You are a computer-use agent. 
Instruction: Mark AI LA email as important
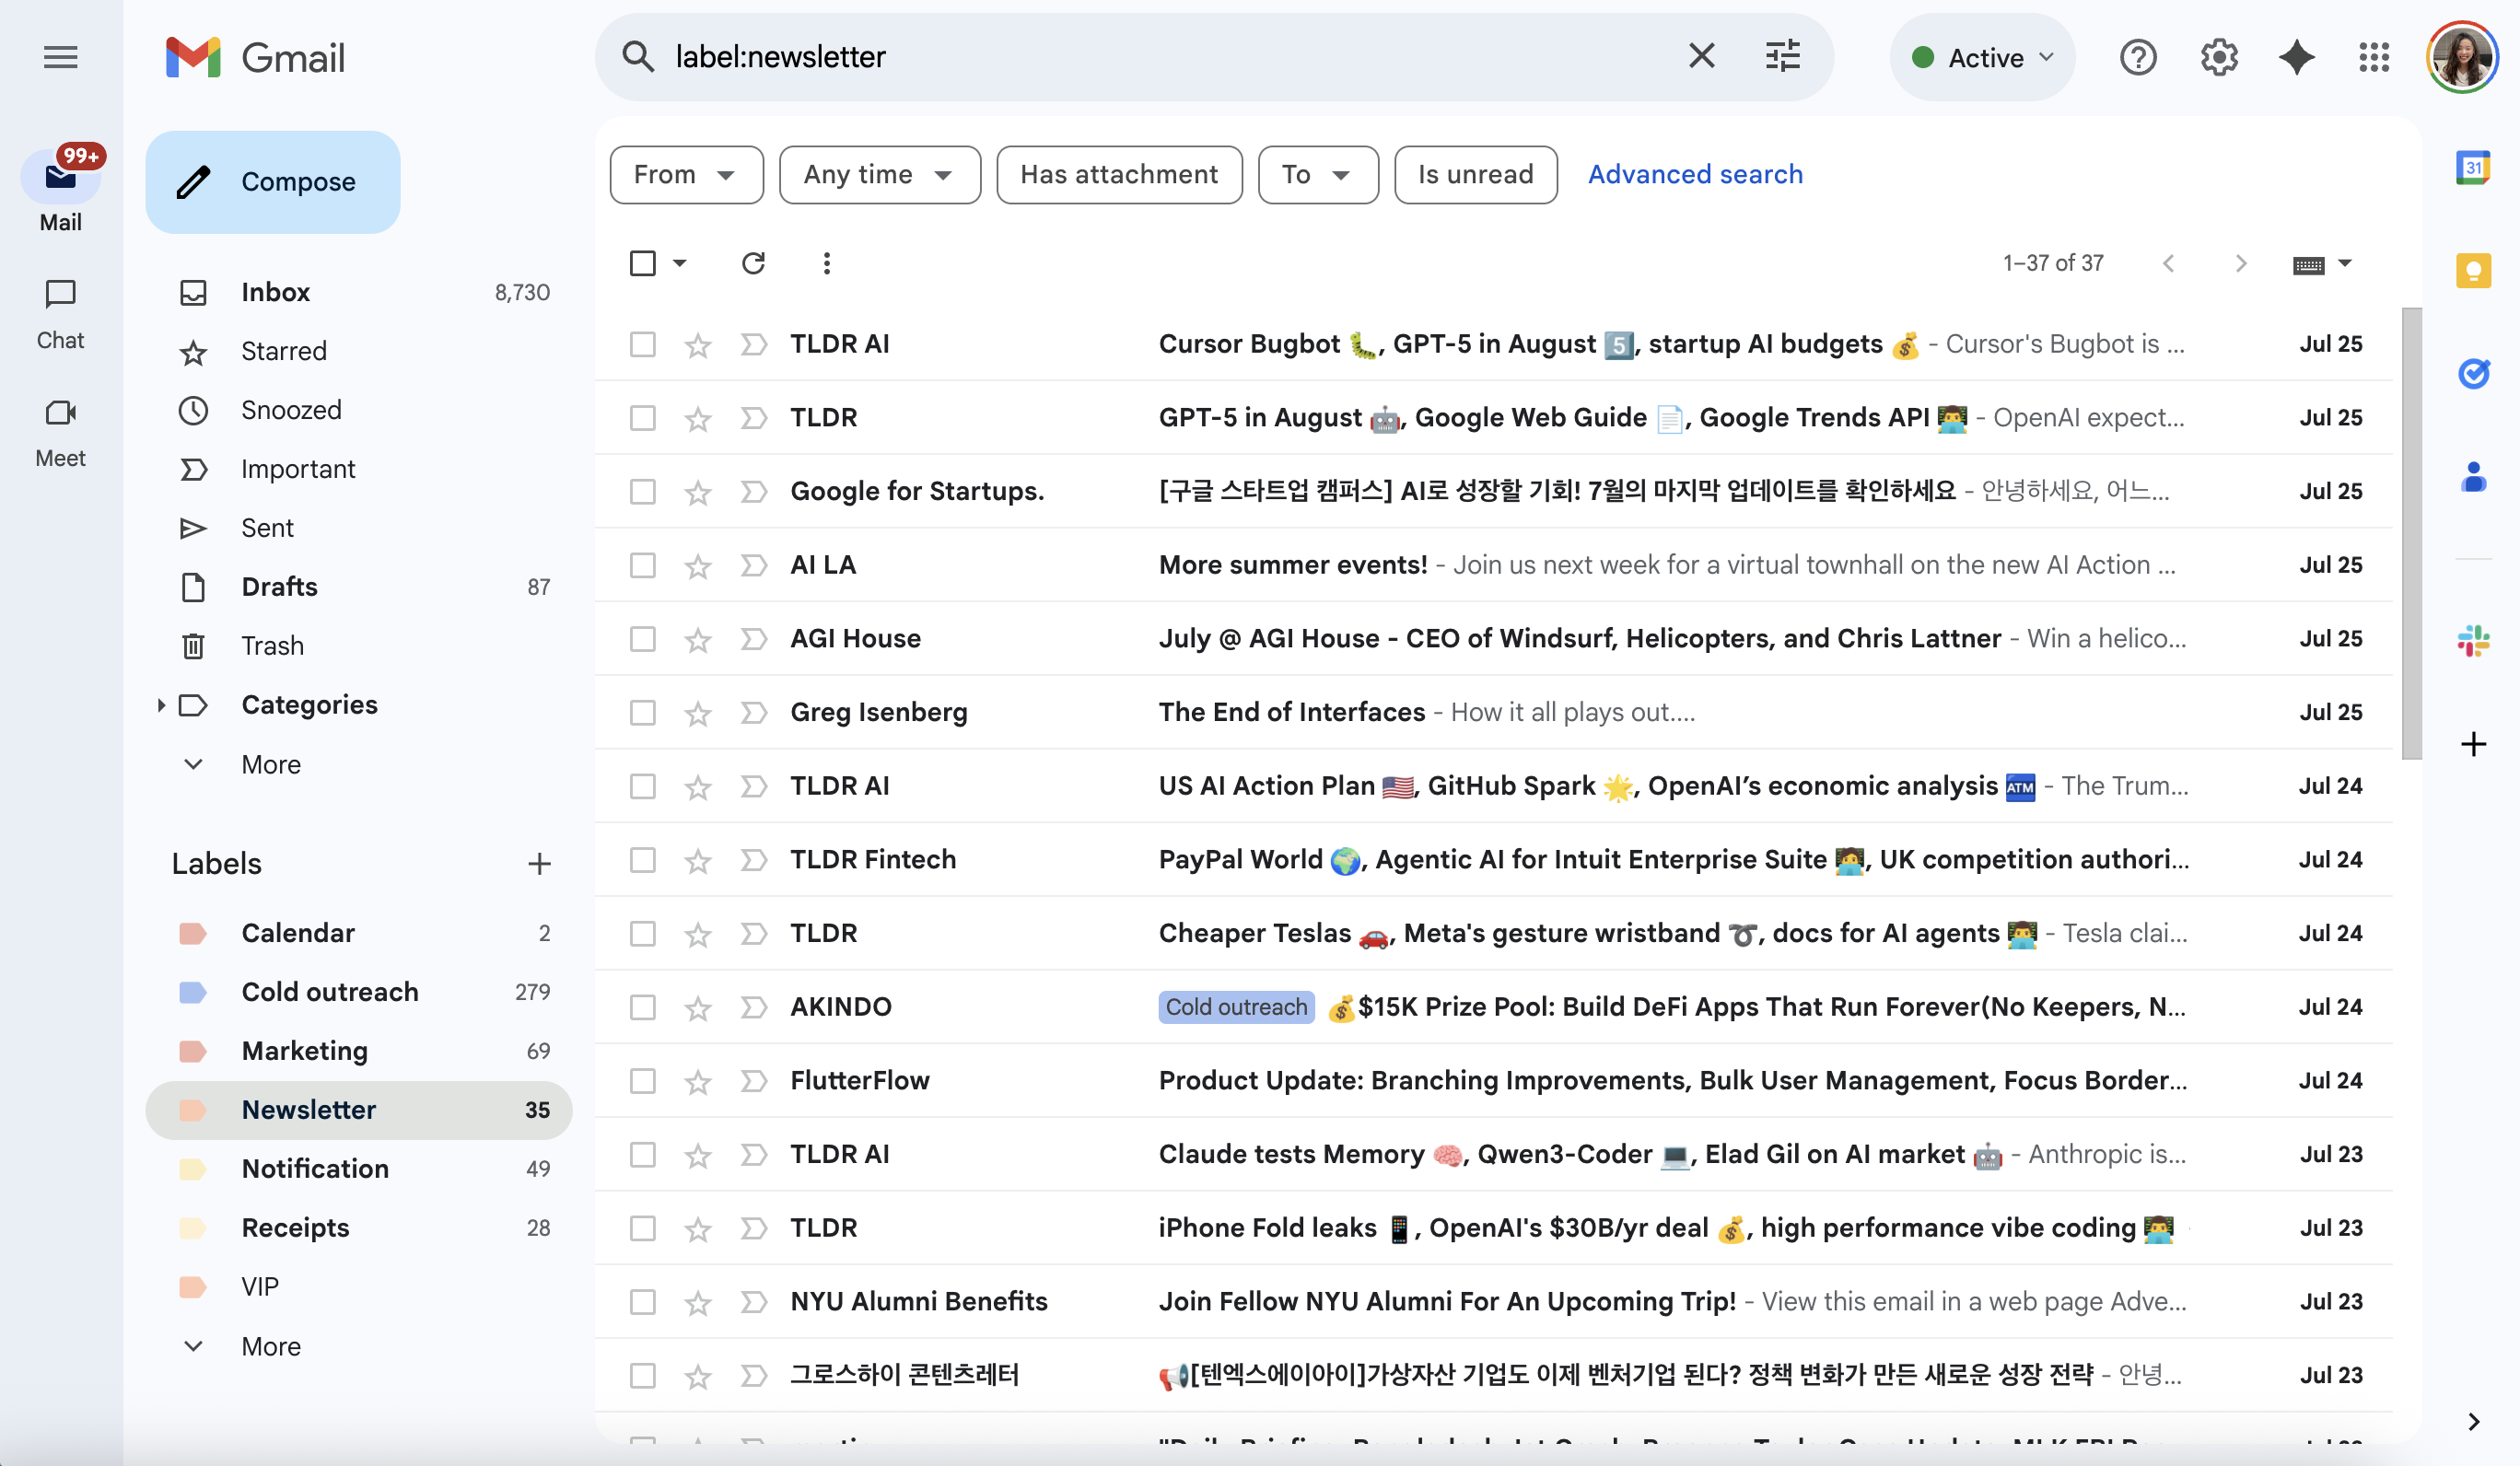point(753,565)
